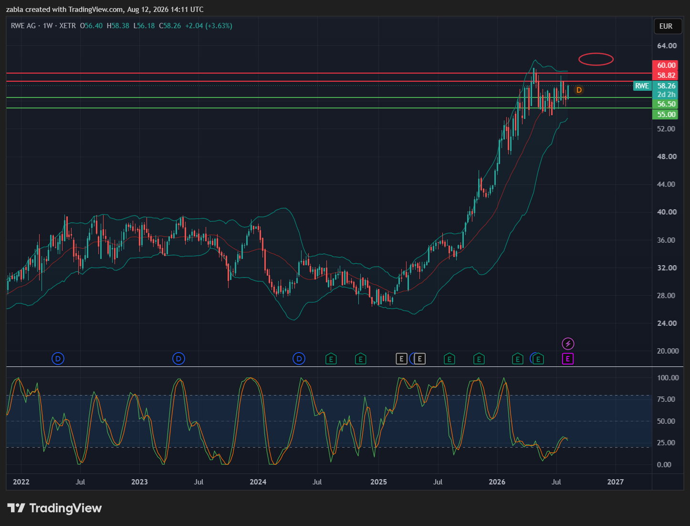Click the Jul label between 2025 and 2026
The image size is (690, 526).
pyautogui.click(x=438, y=482)
